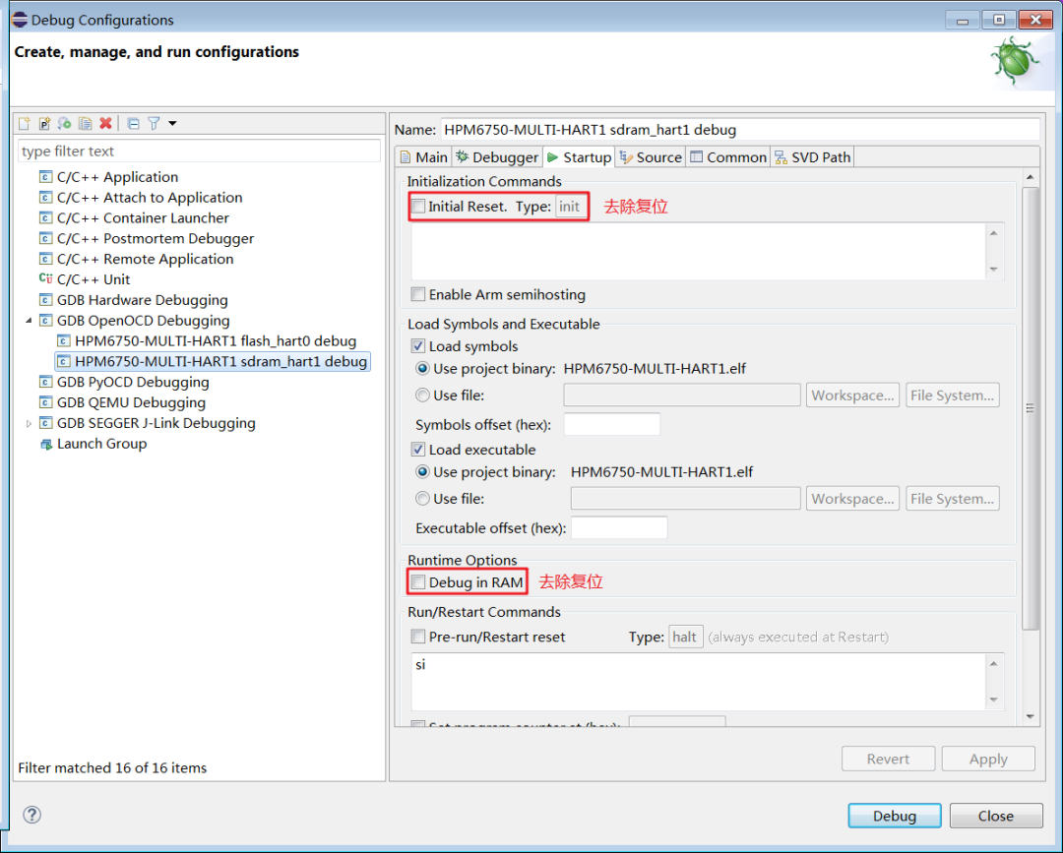Click the Duplicate launch configuration icon
The image size is (1063, 853).
click(x=86, y=123)
